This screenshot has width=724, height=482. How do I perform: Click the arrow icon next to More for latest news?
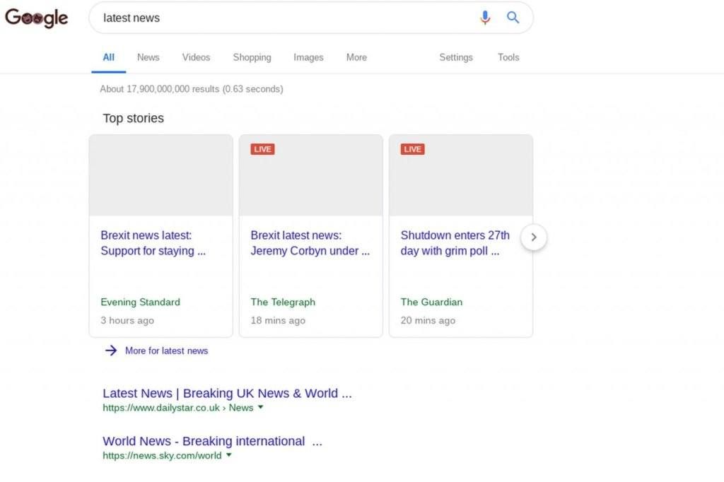coord(111,350)
